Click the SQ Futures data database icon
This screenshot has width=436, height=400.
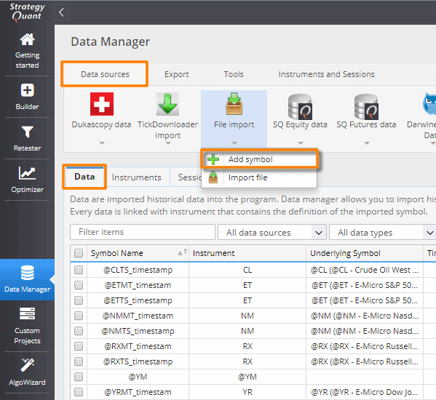tap(366, 107)
